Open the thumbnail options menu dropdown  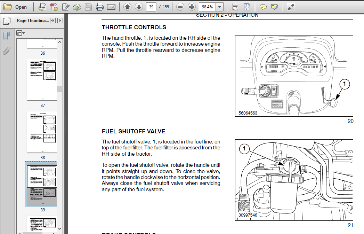[21, 33]
